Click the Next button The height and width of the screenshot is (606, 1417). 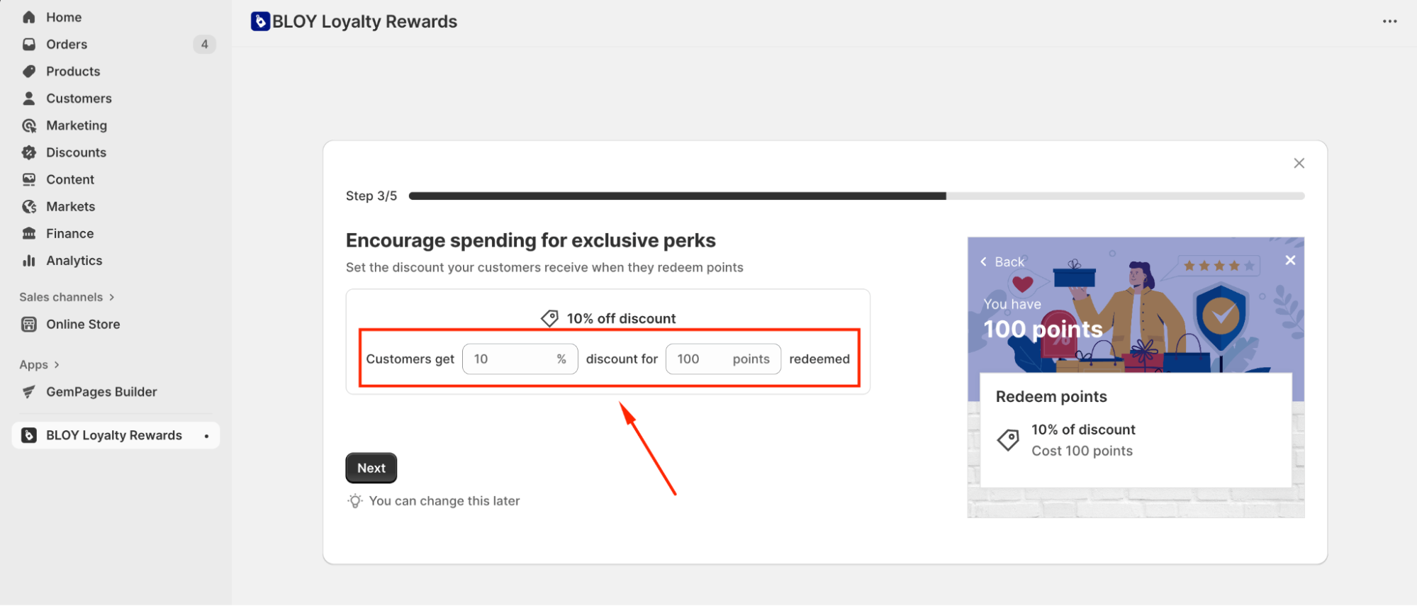(x=371, y=468)
